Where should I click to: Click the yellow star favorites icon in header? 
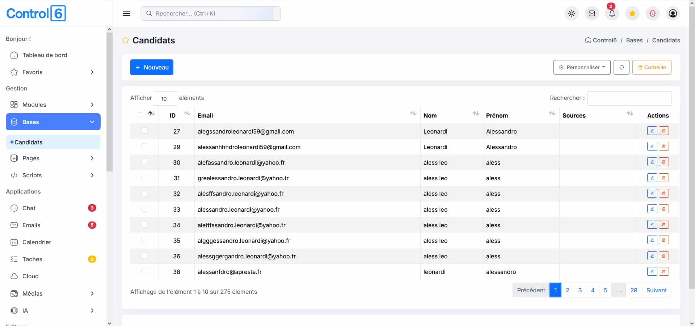click(x=632, y=13)
